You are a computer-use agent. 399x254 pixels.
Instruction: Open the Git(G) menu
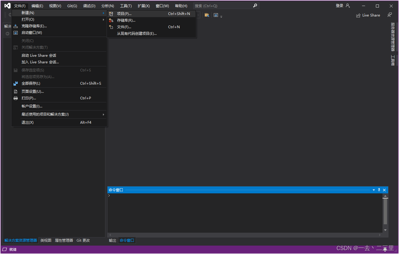72,6
